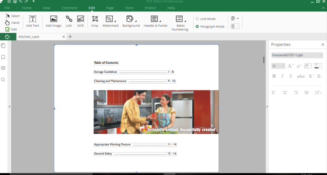
Task: Click the vertical scrollbar thumb
Action: [x=264, y=60]
